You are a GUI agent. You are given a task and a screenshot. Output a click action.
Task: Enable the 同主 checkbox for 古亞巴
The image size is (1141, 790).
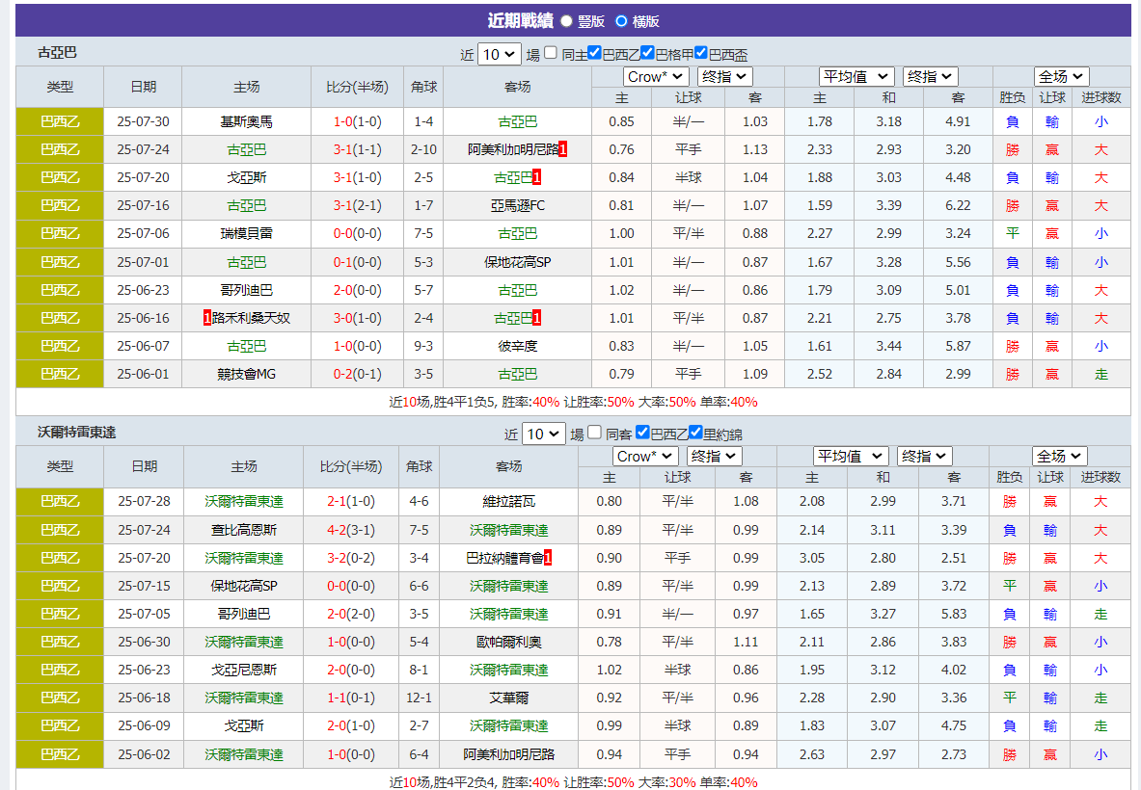(x=550, y=53)
